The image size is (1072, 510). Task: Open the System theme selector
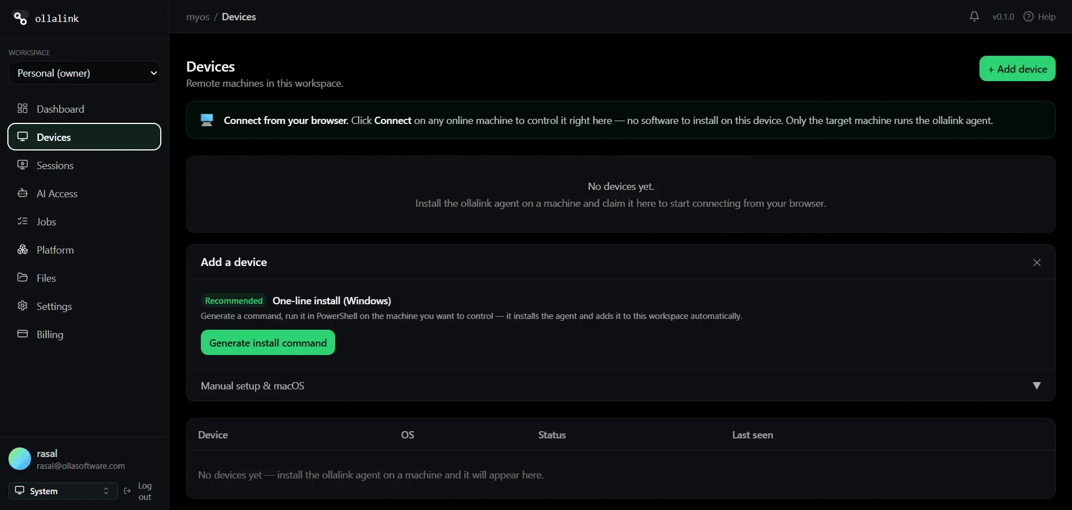63,491
